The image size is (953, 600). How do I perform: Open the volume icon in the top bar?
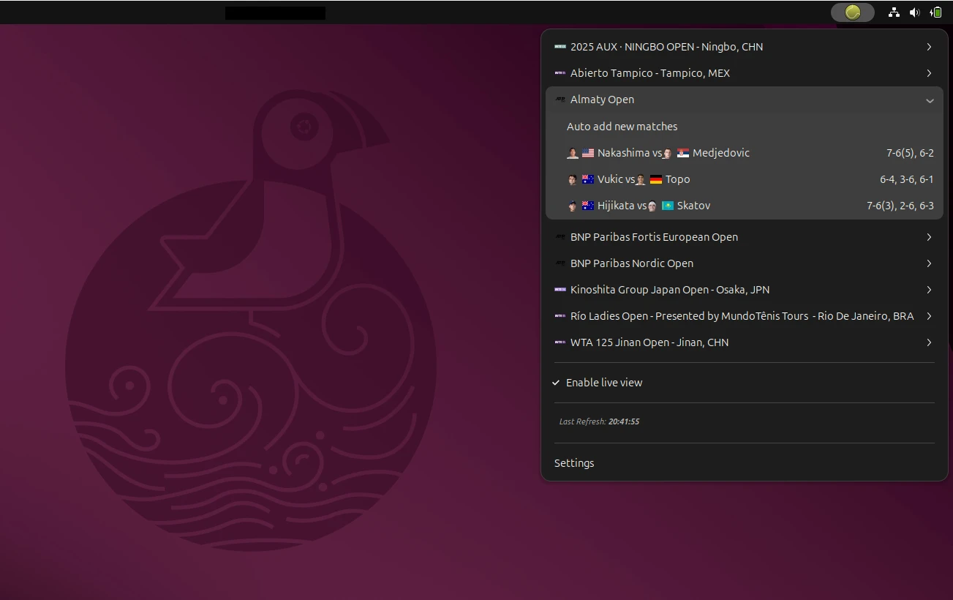[x=914, y=12]
